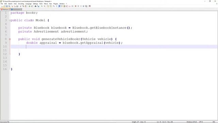Click the Close All toolbar icon

(x=15, y=6)
